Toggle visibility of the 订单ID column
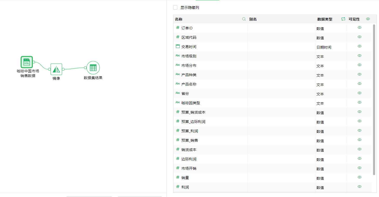Image resolution: width=379 pixels, height=197 pixels. (x=360, y=28)
